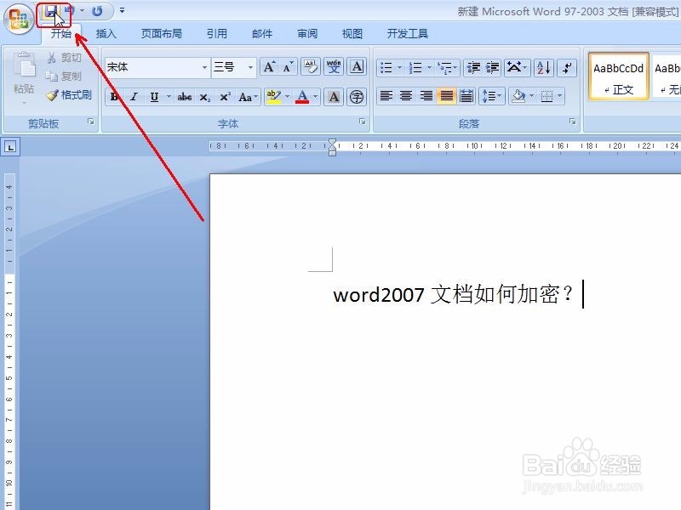Select the 正文 style
This screenshot has width=681, height=510.
619,76
